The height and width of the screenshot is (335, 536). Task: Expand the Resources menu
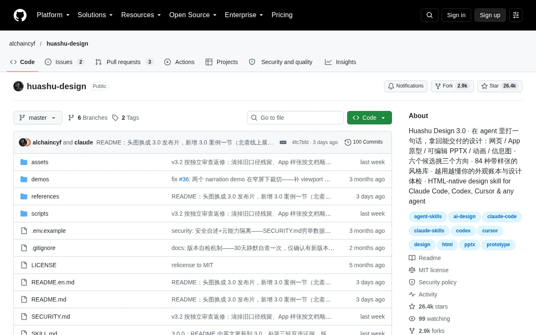(x=141, y=15)
